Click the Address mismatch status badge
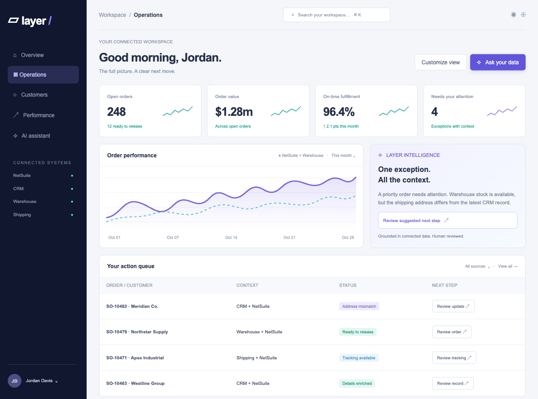The height and width of the screenshot is (399, 538). pyautogui.click(x=359, y=306)
